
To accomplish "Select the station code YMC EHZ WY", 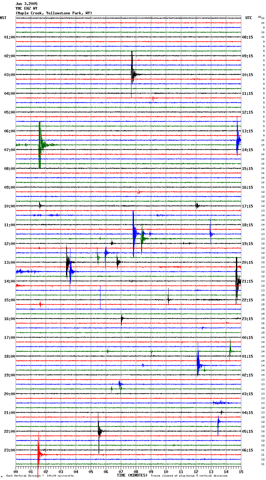I will 26,8.
